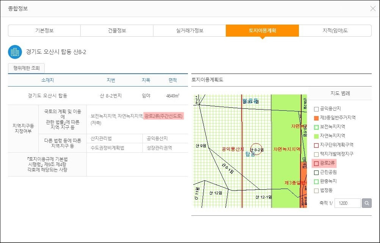The height and width of the screenshot is (243, 380).
Task: Click the 자연녹지지역 green legend swatch
Action: [316, 136]
